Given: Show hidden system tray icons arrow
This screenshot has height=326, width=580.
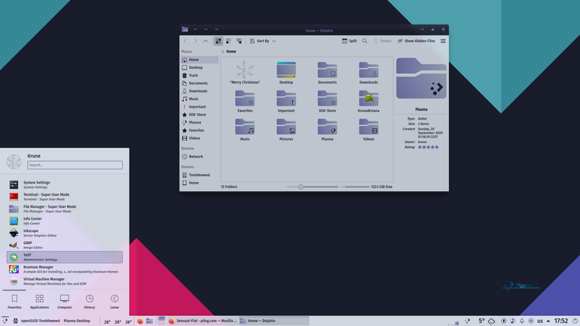Looking at the screenshot, I should (x=548, y=321).
